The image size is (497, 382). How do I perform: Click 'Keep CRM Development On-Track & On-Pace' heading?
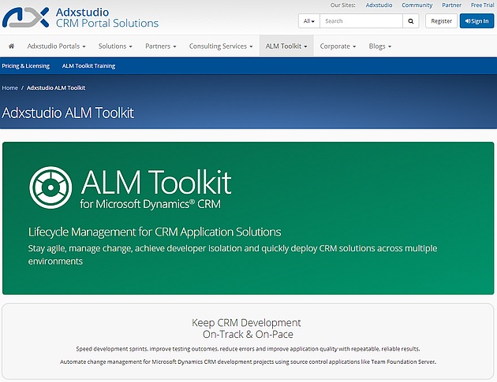point(247,328)
